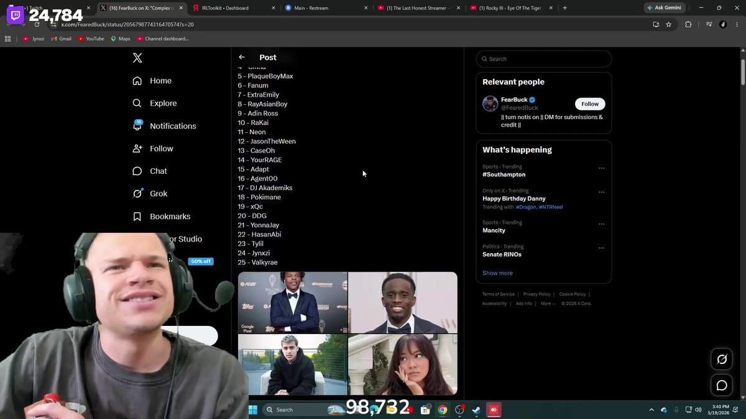Follow FearBuck in Relevant people

pos(590,104)
